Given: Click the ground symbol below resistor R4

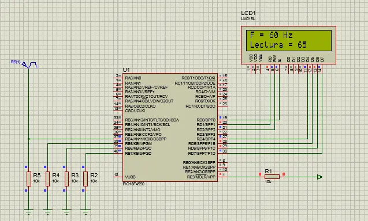Looking at the screenshot, I should pyautogui.click(x=47, y=212).
